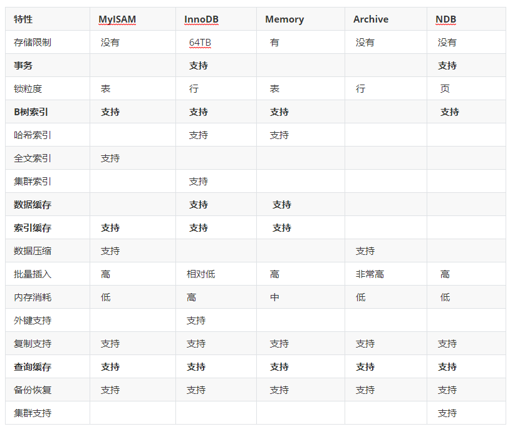520x429 pixels.
Task: Click 支持 in 全文索引 row under MyISAM
Action: (110, 158)
